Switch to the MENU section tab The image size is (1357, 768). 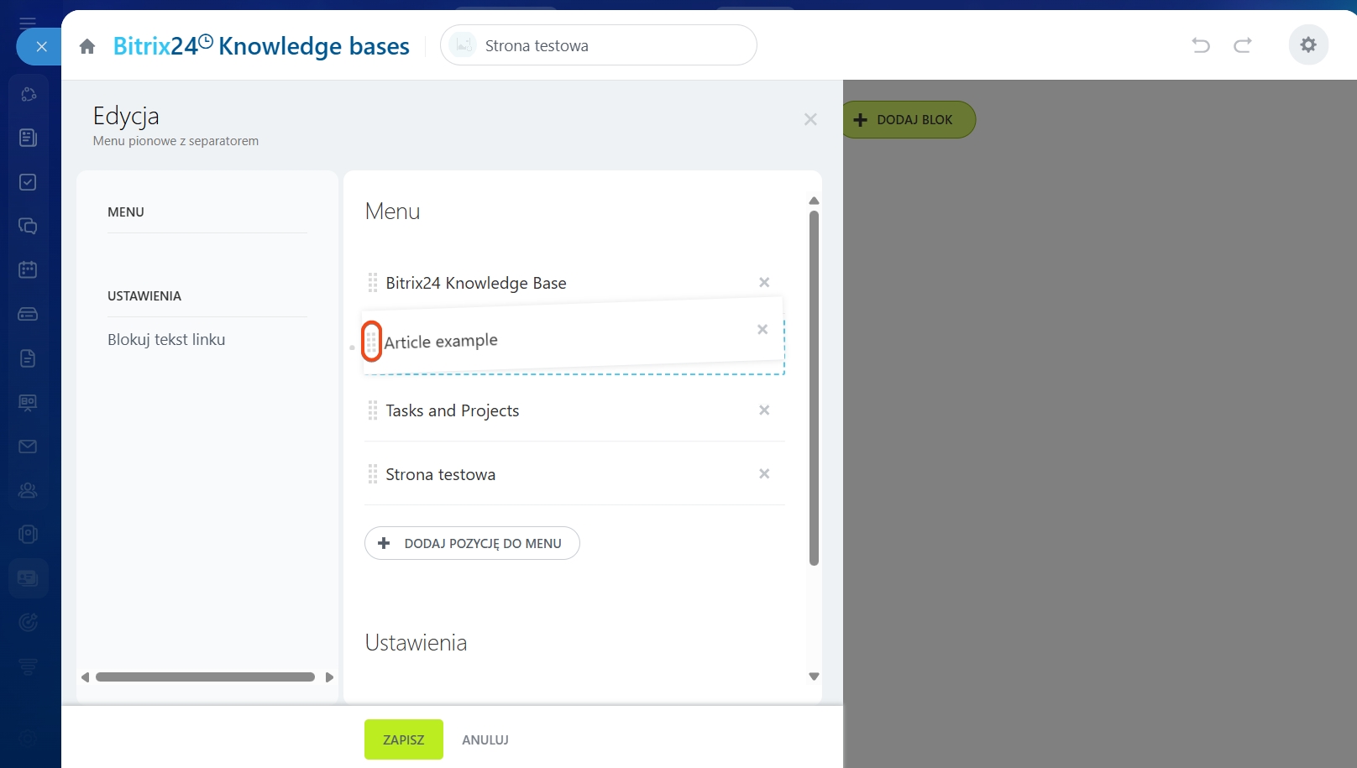coord(126,212)
